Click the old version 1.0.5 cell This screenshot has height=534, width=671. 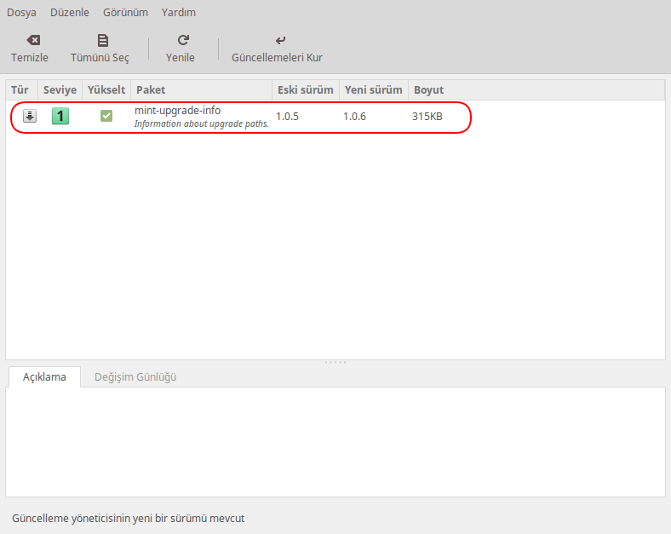point(287,117)
